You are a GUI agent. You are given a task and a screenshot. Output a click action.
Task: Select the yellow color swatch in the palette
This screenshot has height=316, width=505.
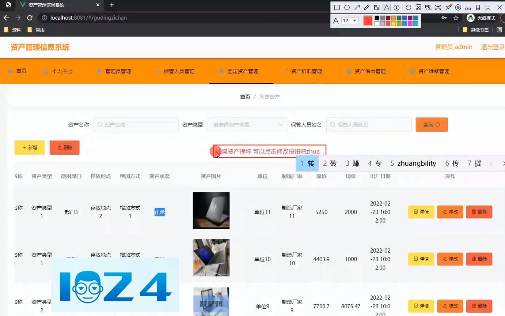tap(394, 23)
